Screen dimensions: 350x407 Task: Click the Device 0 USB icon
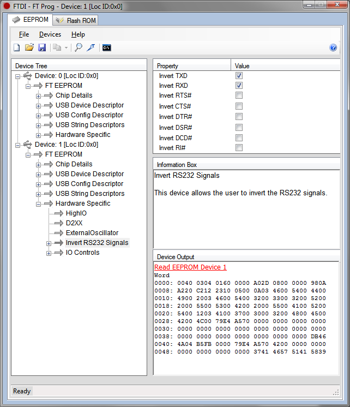click(x=27, y=75)
